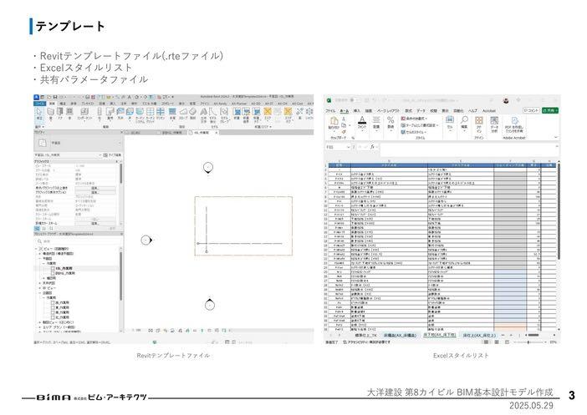Choose the Stair tool in Revit ribbon
587x415 pixels.
[193, 114]
